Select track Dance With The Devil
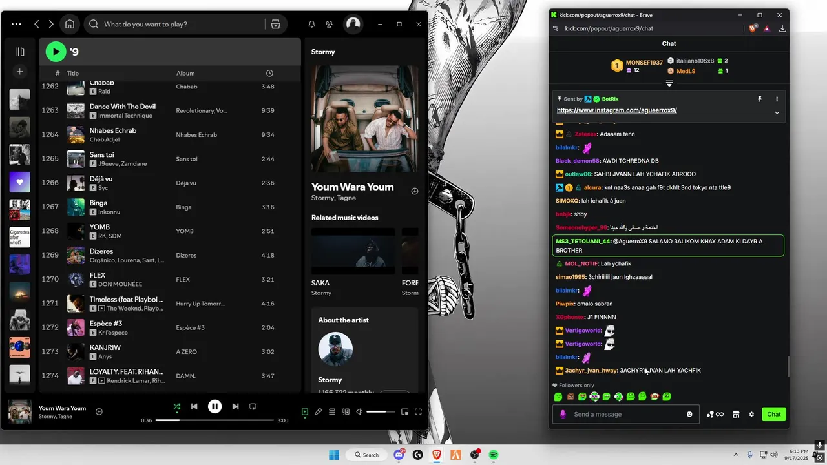The height and width of the screenshot is (465, 827). click(x=168, y=110)
